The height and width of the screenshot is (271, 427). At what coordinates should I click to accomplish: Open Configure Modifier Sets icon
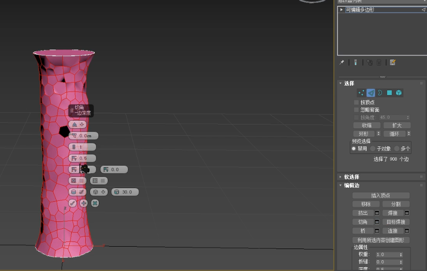(x=392, y=63)
